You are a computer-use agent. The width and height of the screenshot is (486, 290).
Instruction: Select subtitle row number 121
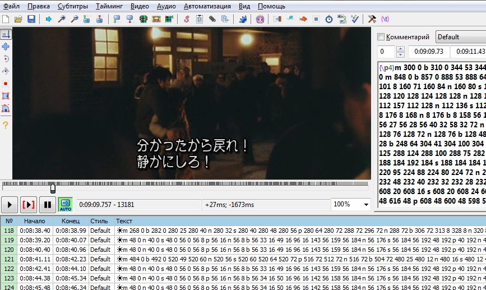click(243, 259)
